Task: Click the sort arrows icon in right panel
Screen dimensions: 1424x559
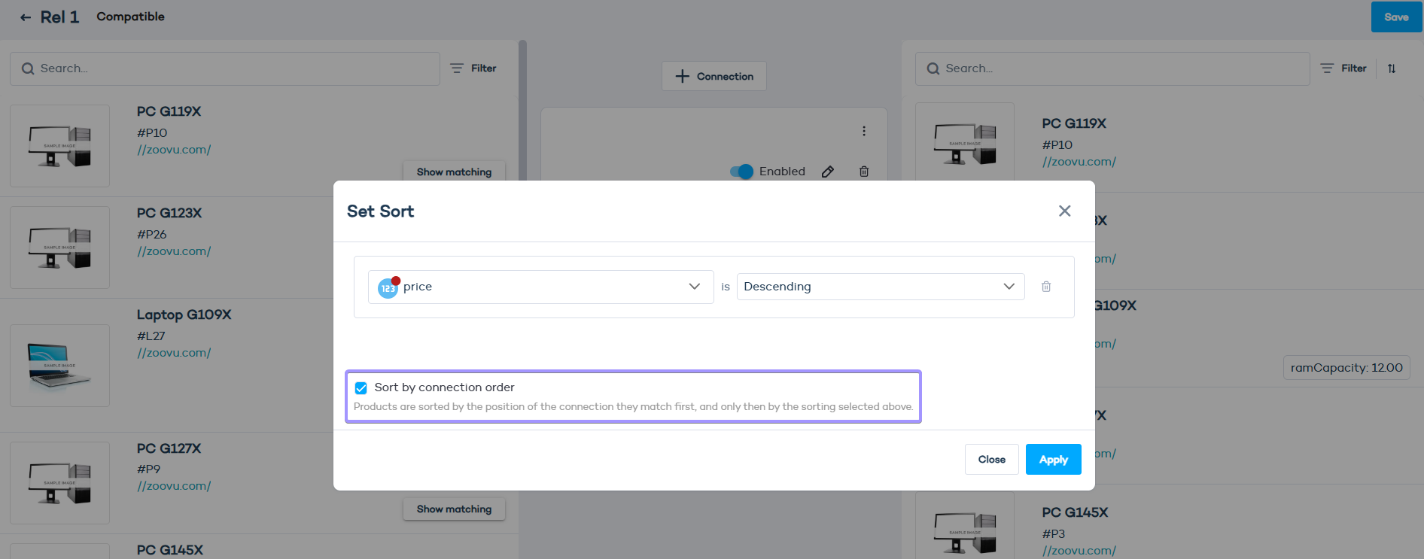Action: click(x=1392, y=68)
